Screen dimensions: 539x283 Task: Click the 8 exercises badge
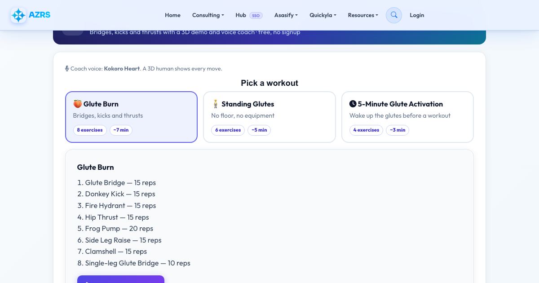pyautogui.click(x=90, y=130)
